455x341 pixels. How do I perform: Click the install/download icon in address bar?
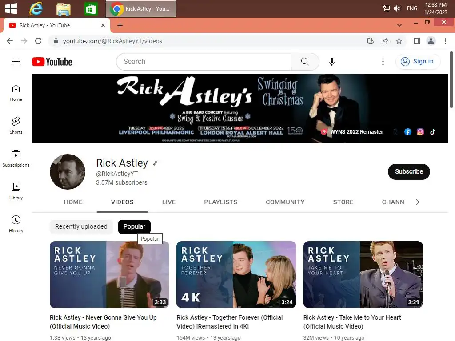coord(371,41)
